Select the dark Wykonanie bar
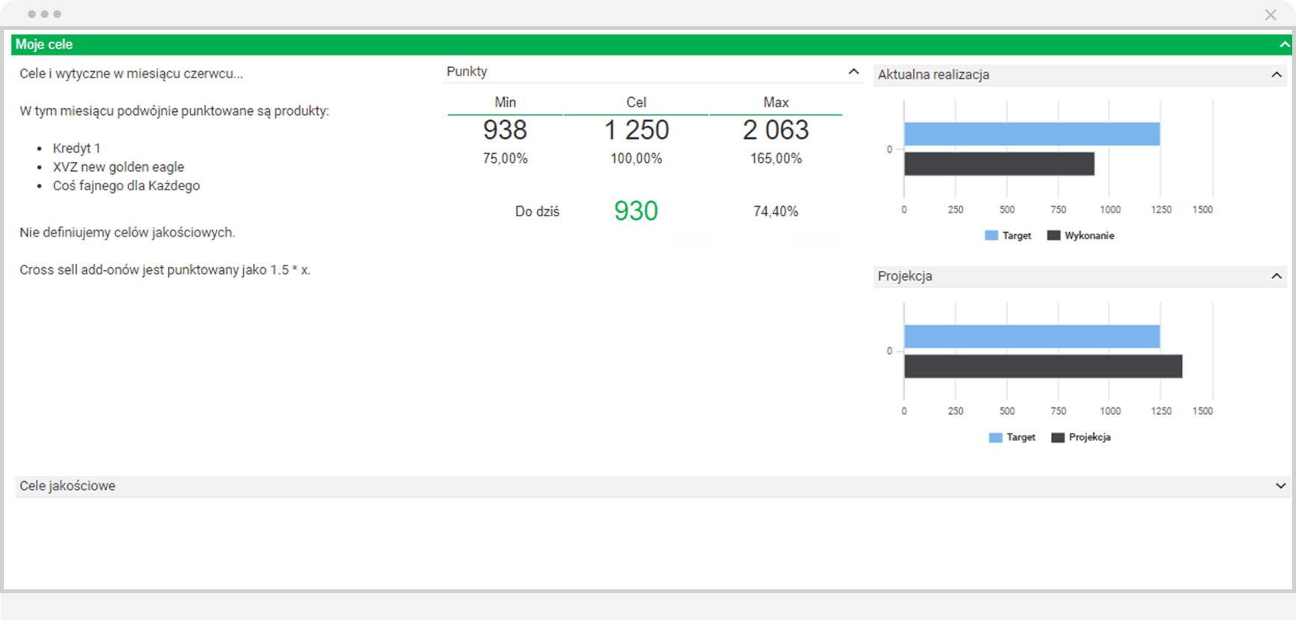 pos(998,164)
